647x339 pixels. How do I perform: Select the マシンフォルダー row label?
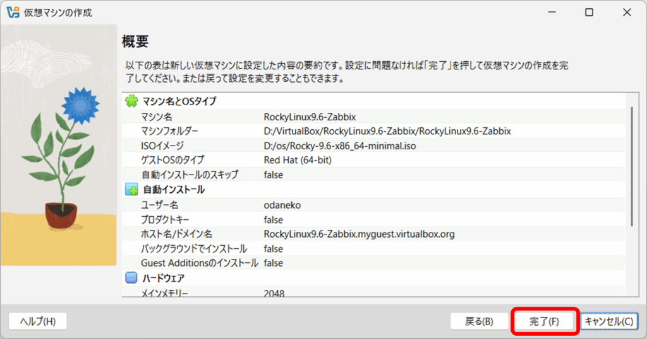coord(169,131)
